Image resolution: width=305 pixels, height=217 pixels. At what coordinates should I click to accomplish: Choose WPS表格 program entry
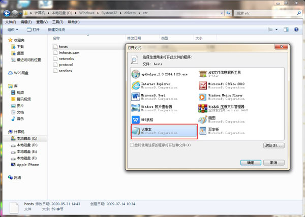click(164, 120)
